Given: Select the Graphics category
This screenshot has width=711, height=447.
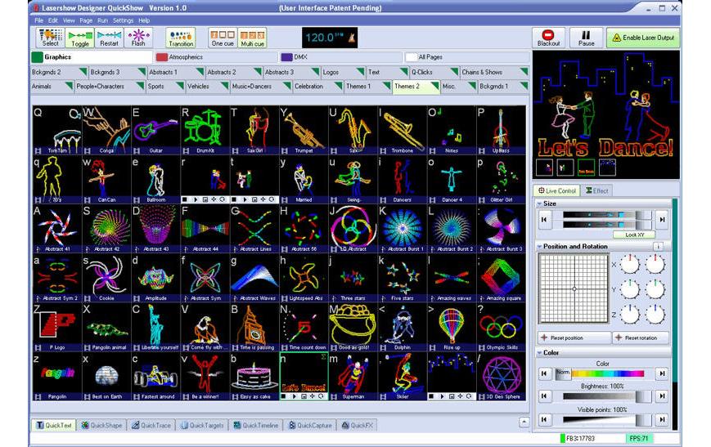Looking at the screenshot, I should click(x=91, y=57).
